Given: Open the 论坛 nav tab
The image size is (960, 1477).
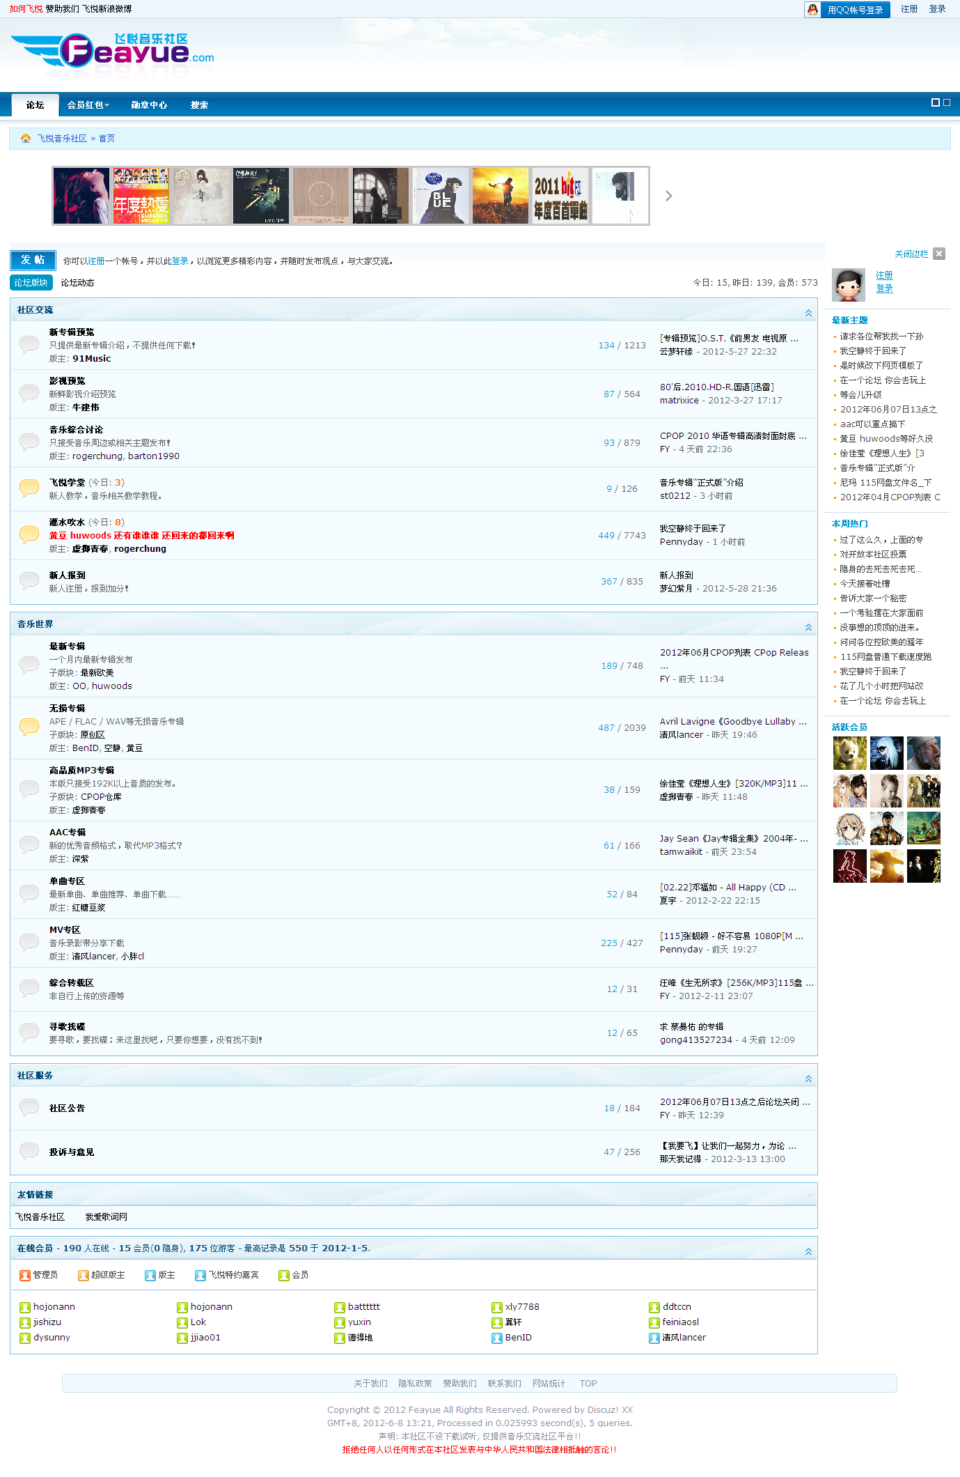Looking at the screenshot, I should click(x=36, y=105).
